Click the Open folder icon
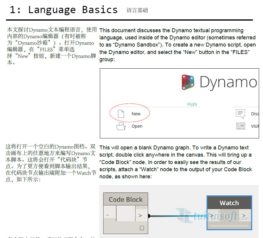The image size is (263, 238). [x=121, y=126]
